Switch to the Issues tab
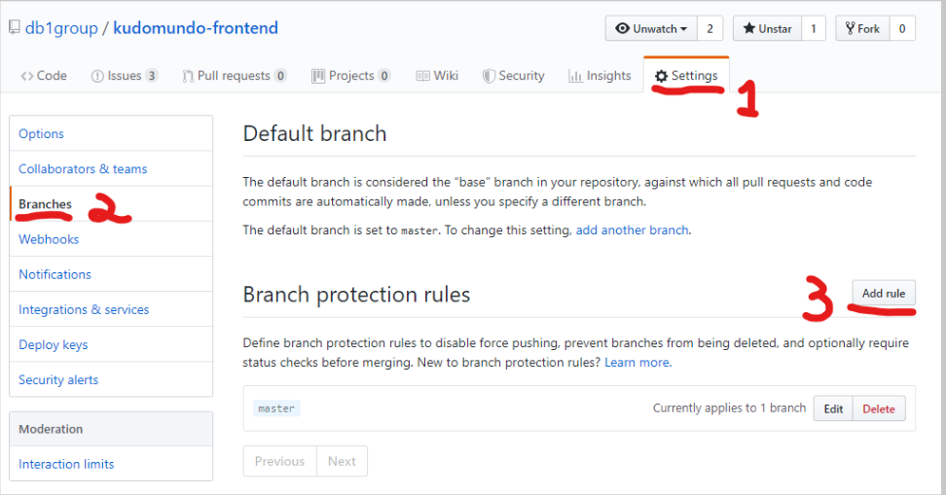 tap(125, 75)
